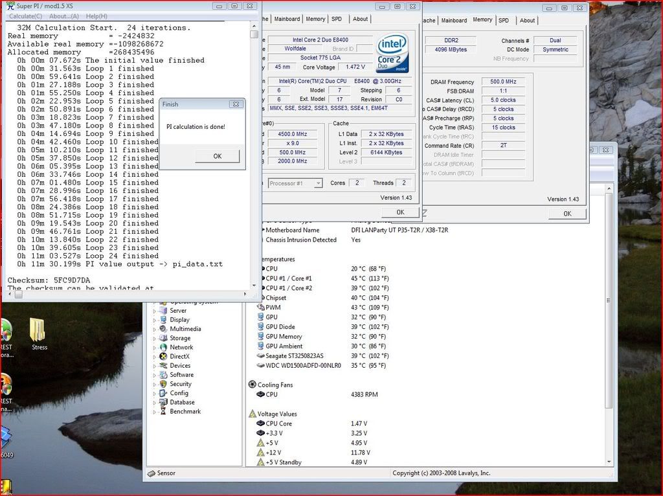Open the About tab in the Core 2 Duo CPU-Z window

[x=360, y=19]
